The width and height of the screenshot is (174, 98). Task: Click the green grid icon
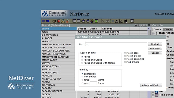[x=97, y=21]
